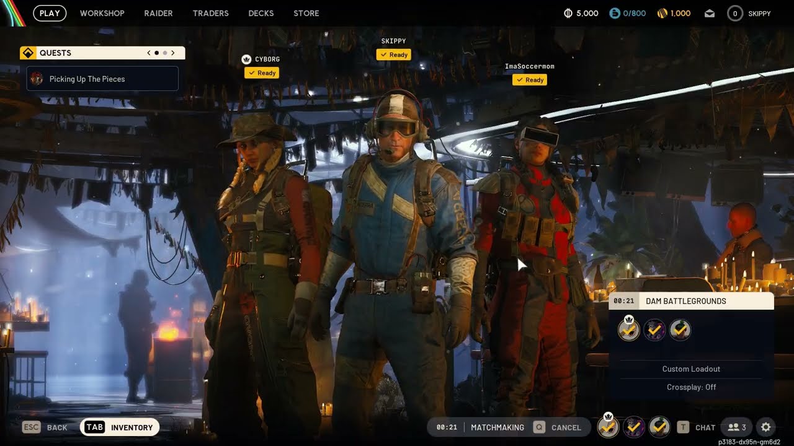This screenshot has height=446, width=794.
Task: Click the Picking Up The Pieces quest icon
Action: tap(37, 79)
